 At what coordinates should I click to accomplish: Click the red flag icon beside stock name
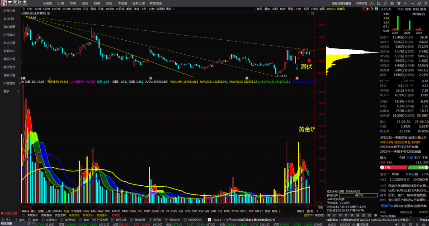click(364, 9)
